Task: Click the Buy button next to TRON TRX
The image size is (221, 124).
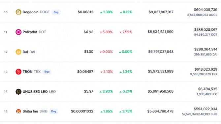Action: [x=47, y=72]
